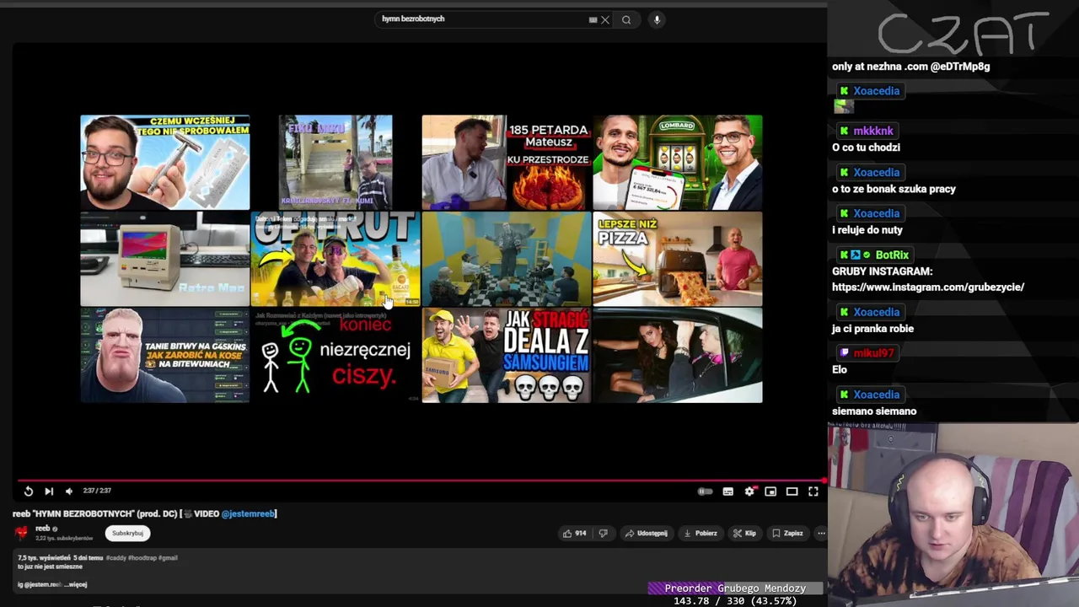Click the BotRix username in chat
1079x607 pixels.
[892, 255]
